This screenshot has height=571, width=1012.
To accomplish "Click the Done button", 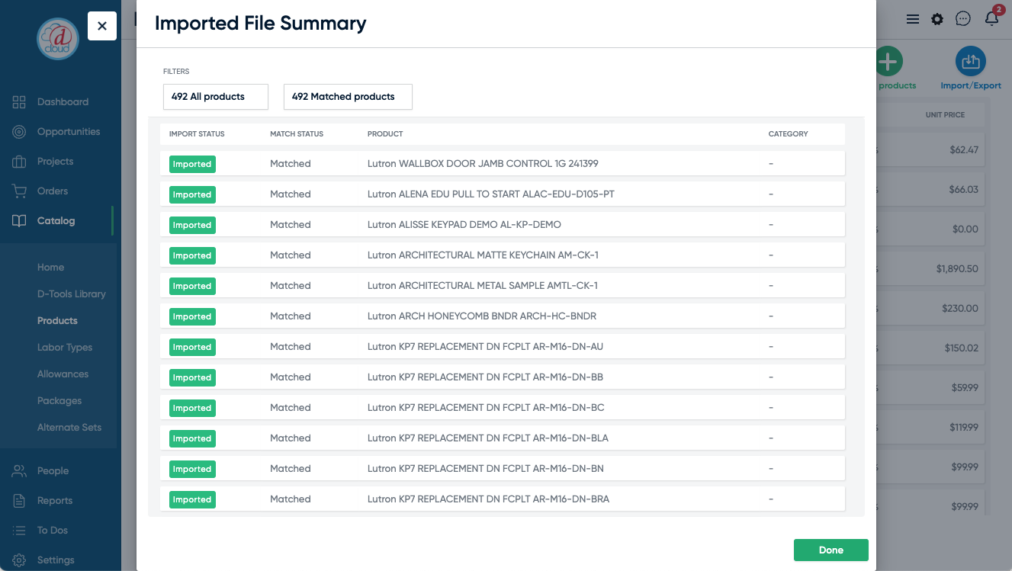I will click(x=831, y=550).
